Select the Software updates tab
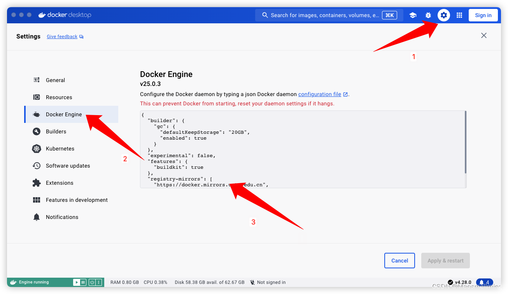Screen dimensions: 508x294 [x=71, y=166]
